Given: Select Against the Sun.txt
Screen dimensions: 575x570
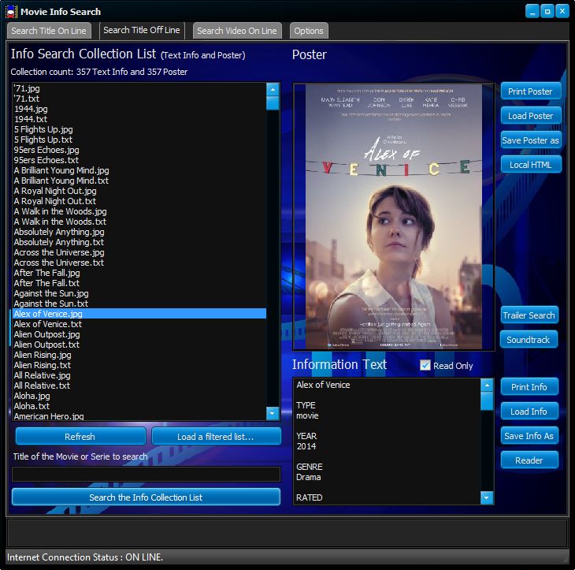Looking at the screenshot, I should 139,304.
